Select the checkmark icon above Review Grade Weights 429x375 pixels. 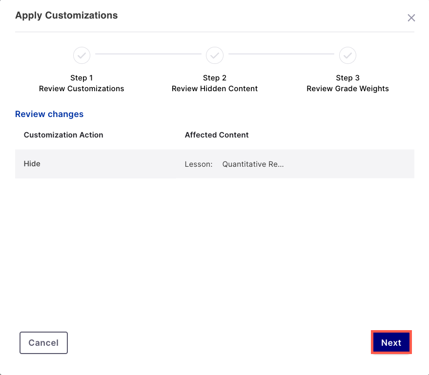(347, 55)
